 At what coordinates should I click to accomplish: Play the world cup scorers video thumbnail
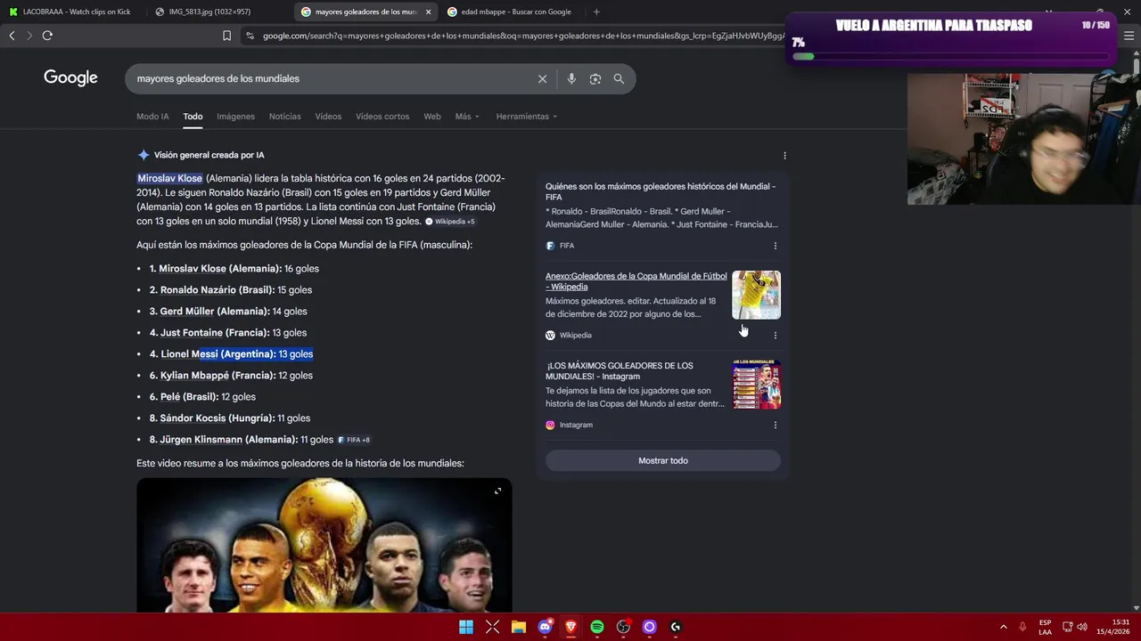click(x=324, y=545)
